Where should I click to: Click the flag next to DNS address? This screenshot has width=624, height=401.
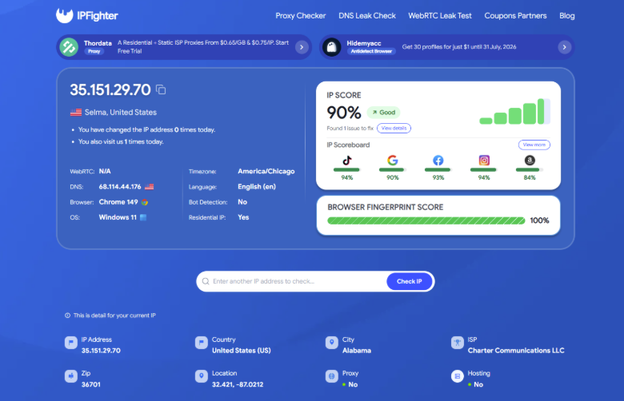(x=150, y=187)
